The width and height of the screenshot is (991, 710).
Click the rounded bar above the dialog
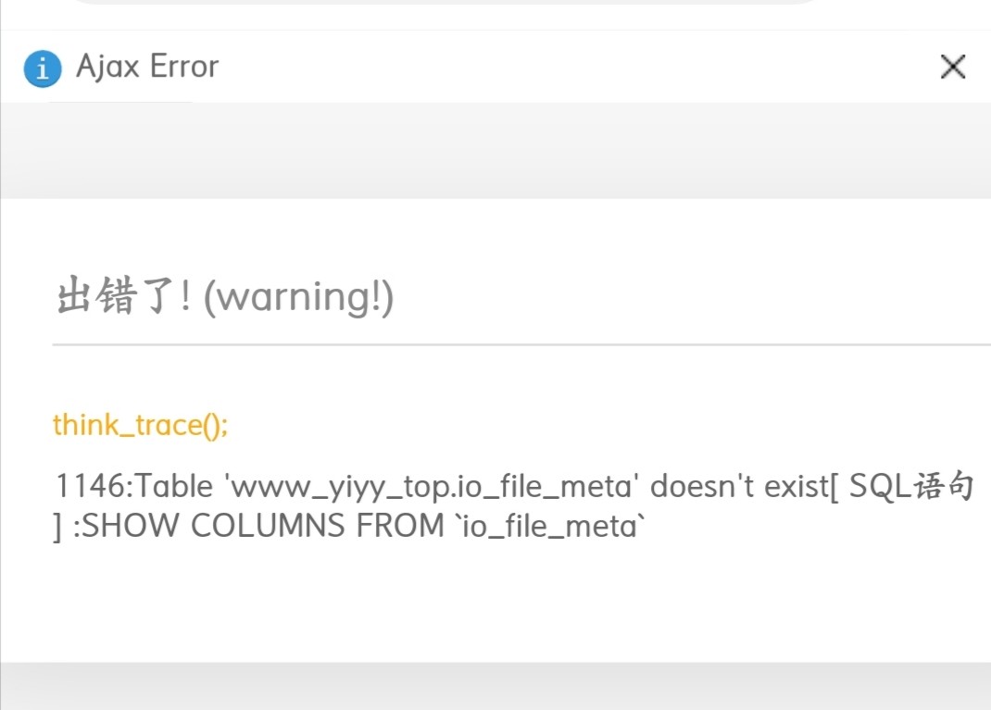tap(446, 2)
